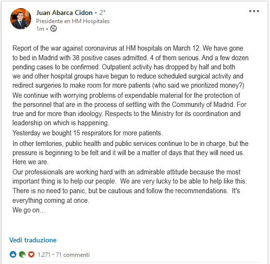
Task: Click Juan Abarca Cidon's profile photo
Action: coord(21,19)
